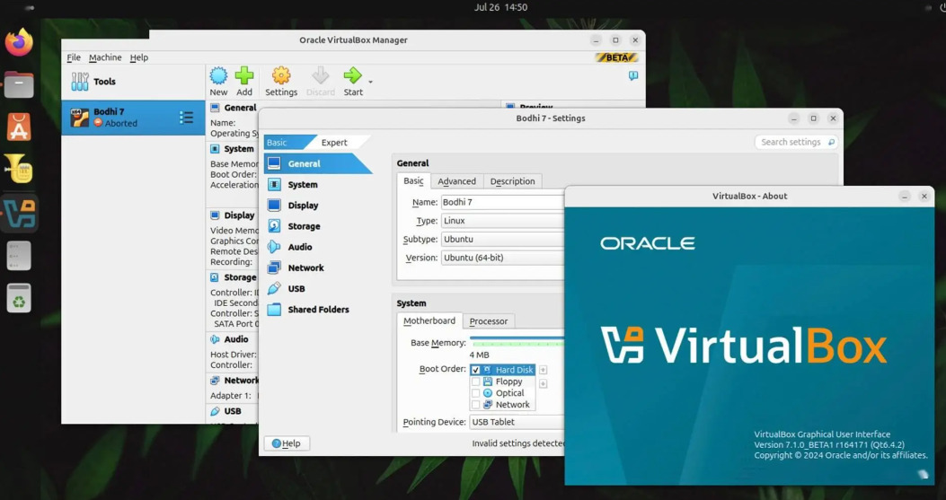Enable Floppy in the boot order
946x500 pixels.
[x=476, y=382]
